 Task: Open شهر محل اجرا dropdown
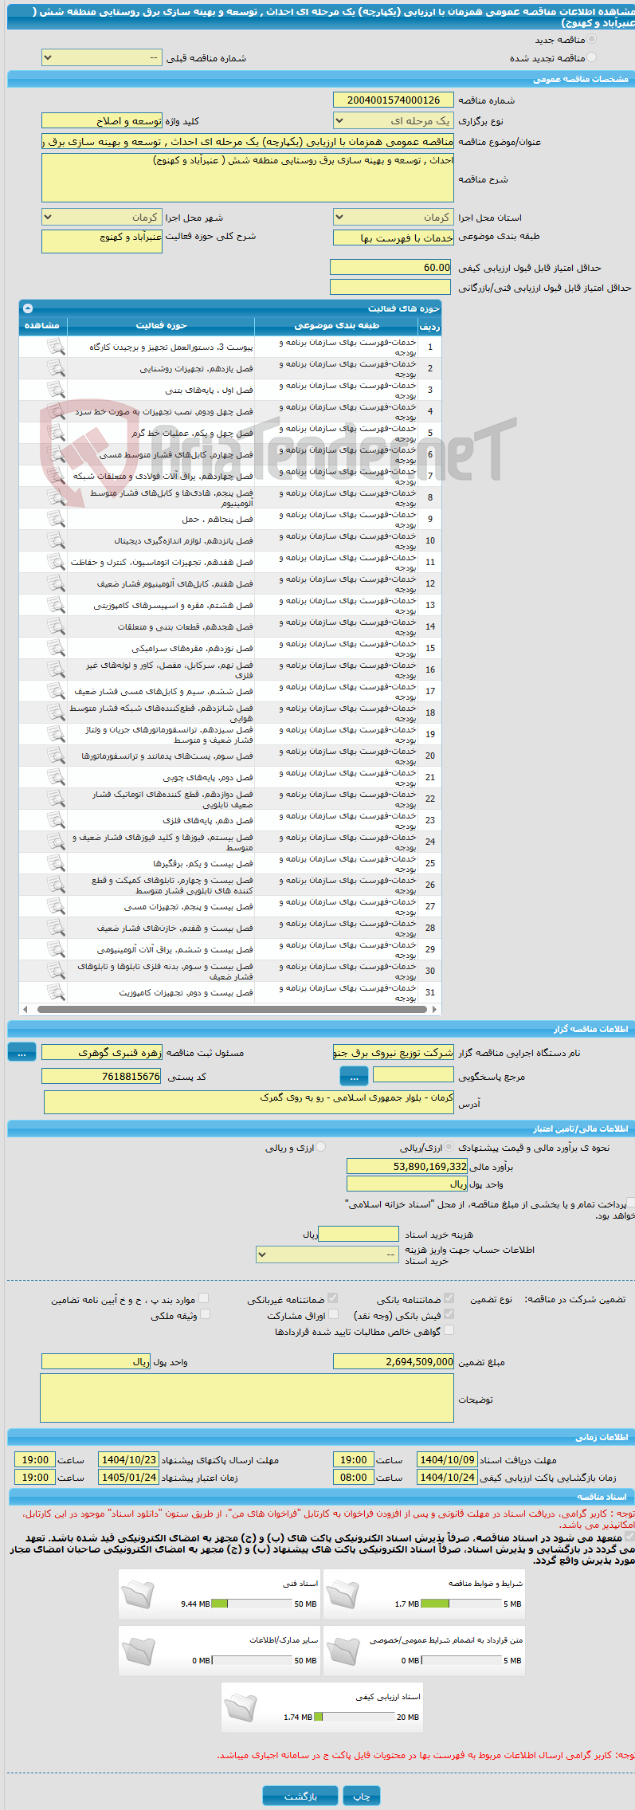[102, 218]
